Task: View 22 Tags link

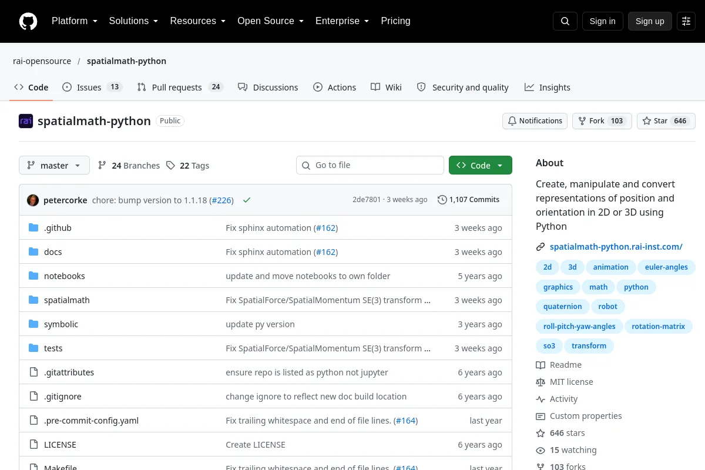Action: click(187, 166)
